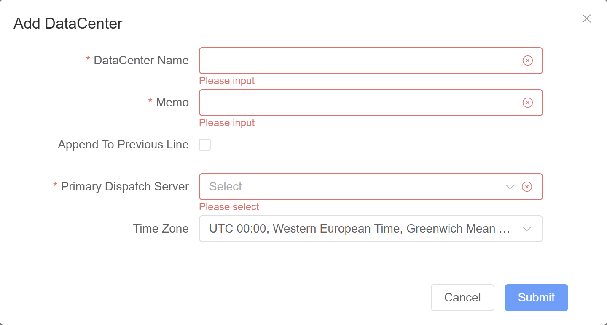The width and height of the screenshot is (607, 325).
Task: Enable Append To Previous Line checkbox
Action: 205,145
